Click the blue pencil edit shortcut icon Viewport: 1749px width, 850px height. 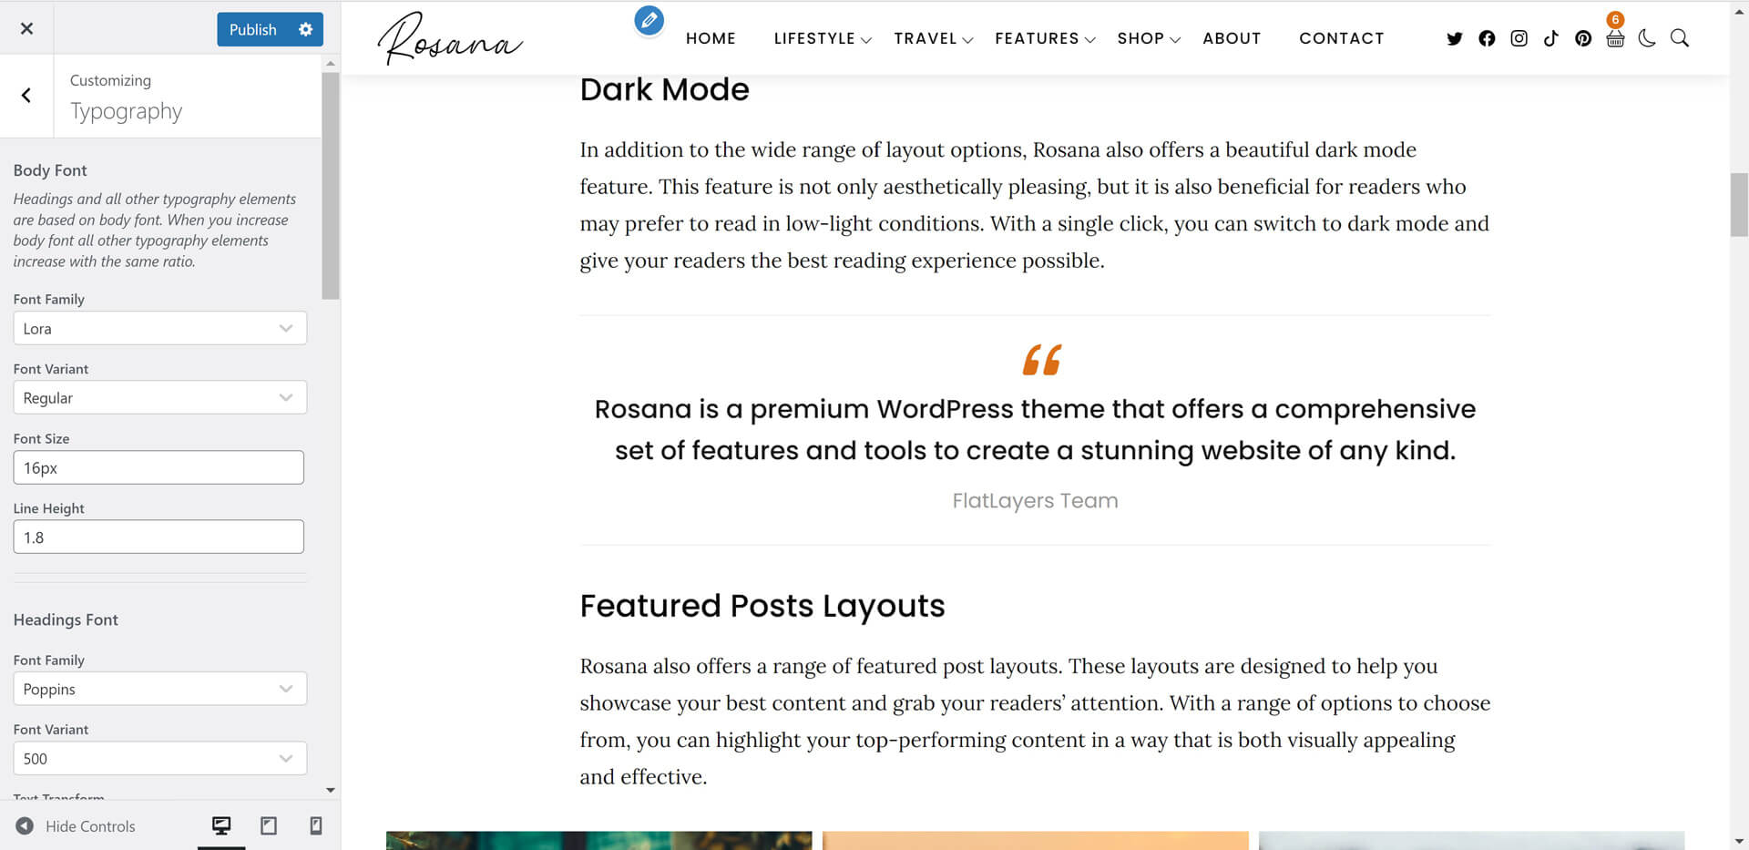pos(649,20)
